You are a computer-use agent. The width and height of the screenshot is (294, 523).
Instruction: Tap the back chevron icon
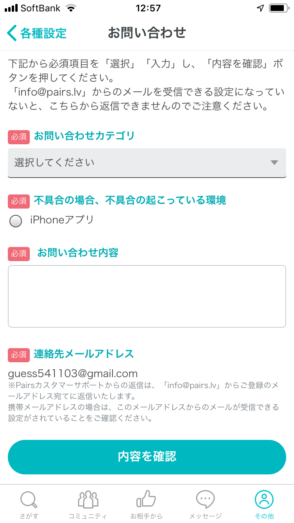[x=12, y=33]
